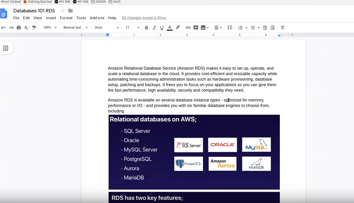Expand the Normal text styles dropdown
The width and height of the screenshot is (354, 203).
[x=75, y=27]
